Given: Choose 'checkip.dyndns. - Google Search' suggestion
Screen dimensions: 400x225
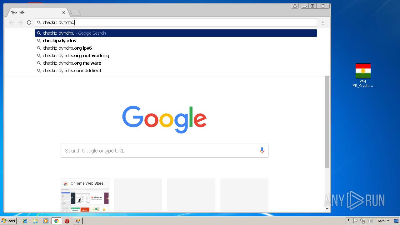Looking at the screenshot, I should tap(176, 33).
